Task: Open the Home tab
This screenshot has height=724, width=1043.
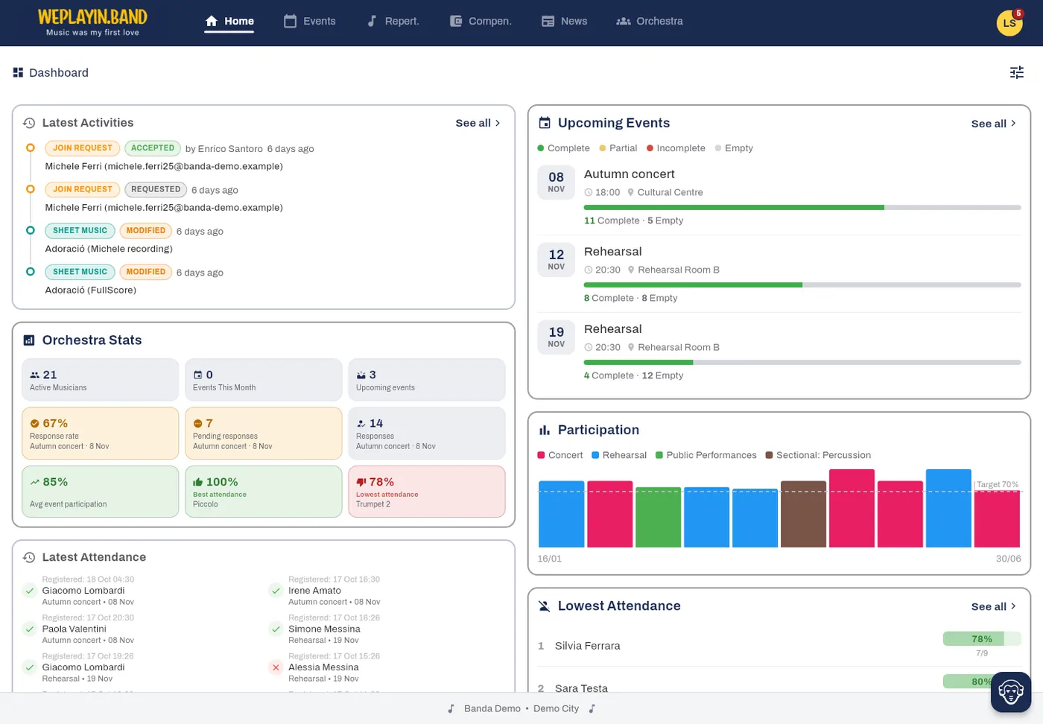Action: pyautogui.click(x=229, y=21)
